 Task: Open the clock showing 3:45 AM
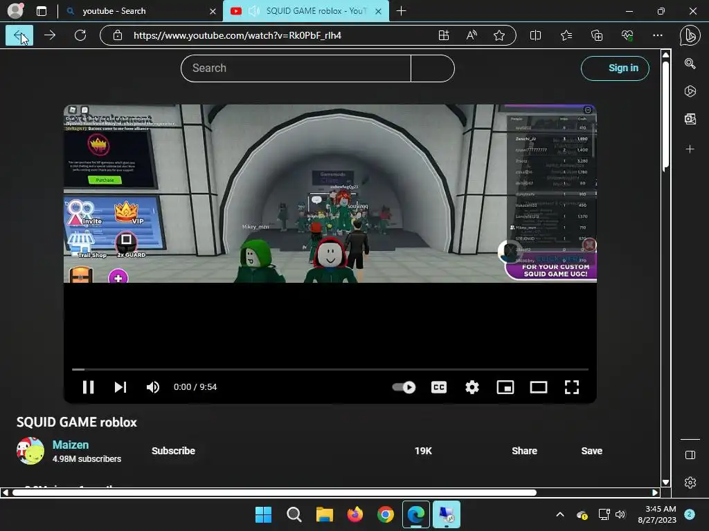pos(657,514)
